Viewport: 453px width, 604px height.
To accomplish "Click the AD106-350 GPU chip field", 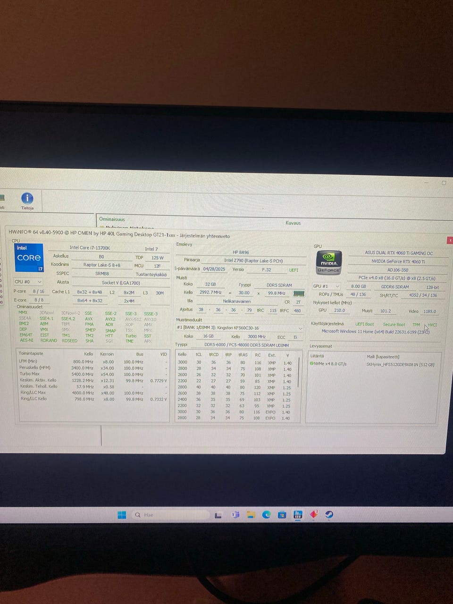I will coord(398,270).
